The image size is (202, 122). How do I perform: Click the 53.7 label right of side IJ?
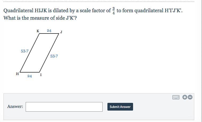[x=54, y=56]
